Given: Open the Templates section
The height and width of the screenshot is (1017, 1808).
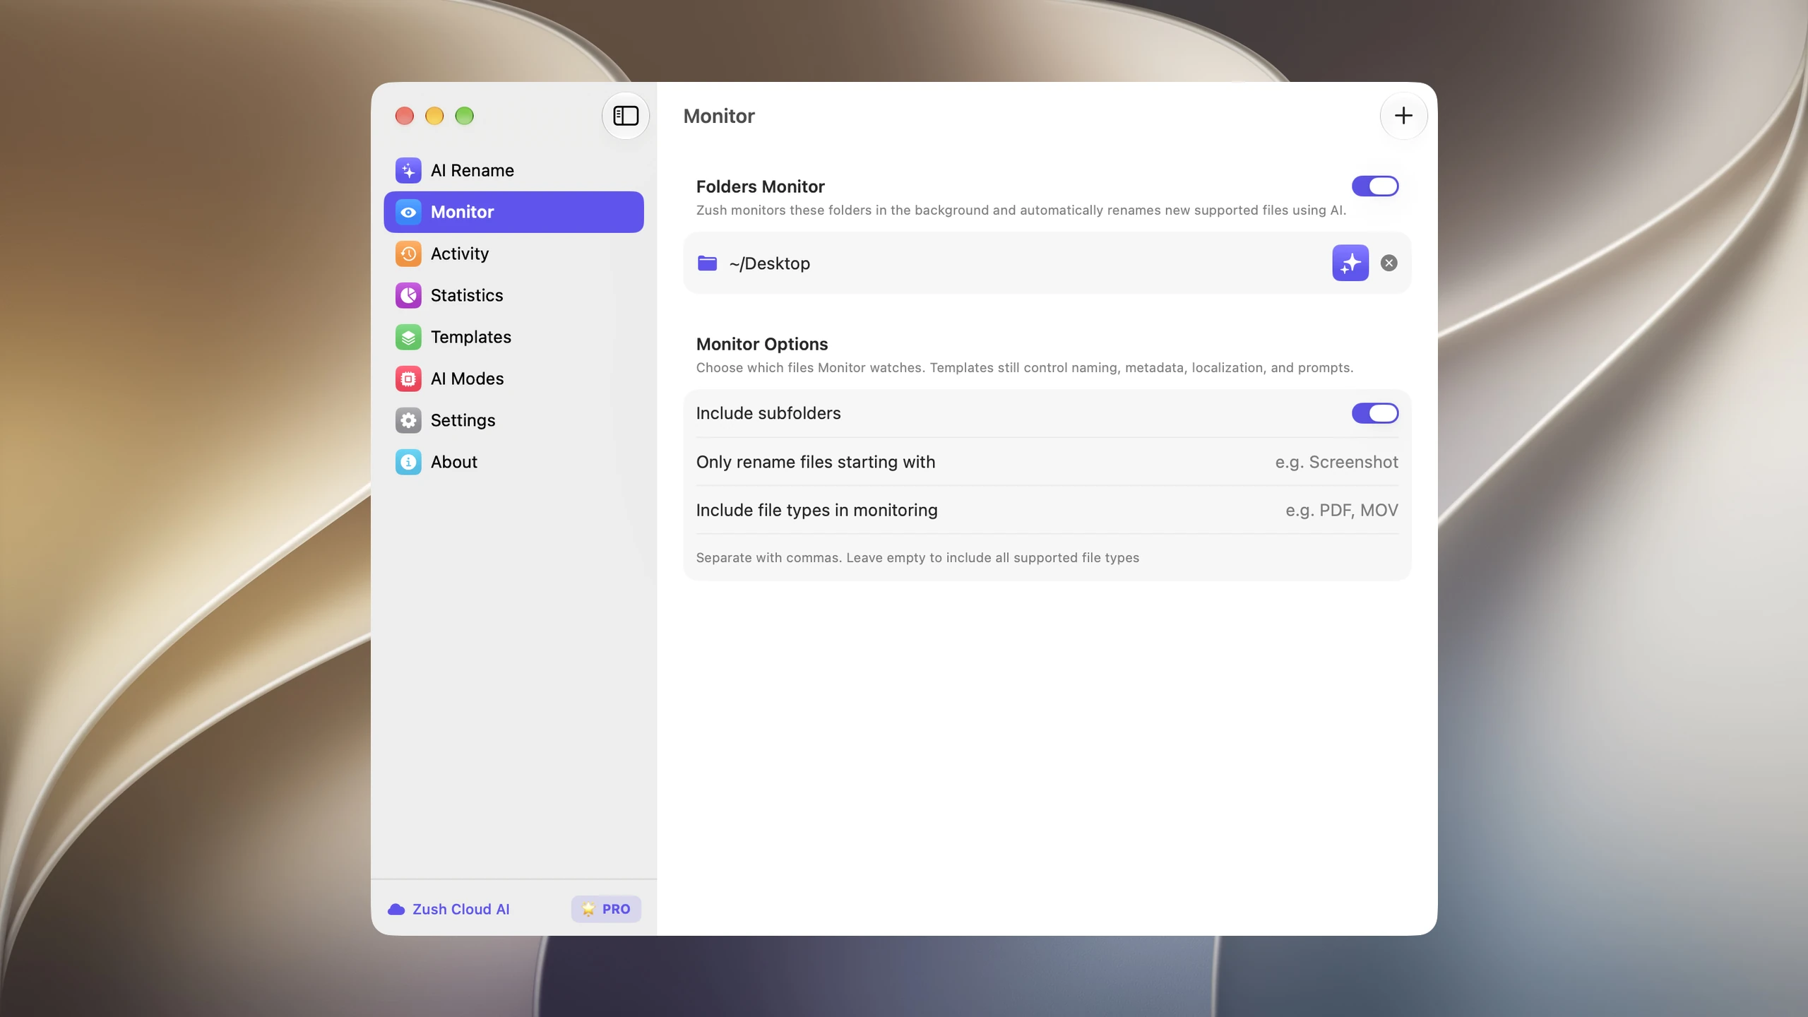Looking at the screenshot, I should pyautogui.click(x=513, y=337).
